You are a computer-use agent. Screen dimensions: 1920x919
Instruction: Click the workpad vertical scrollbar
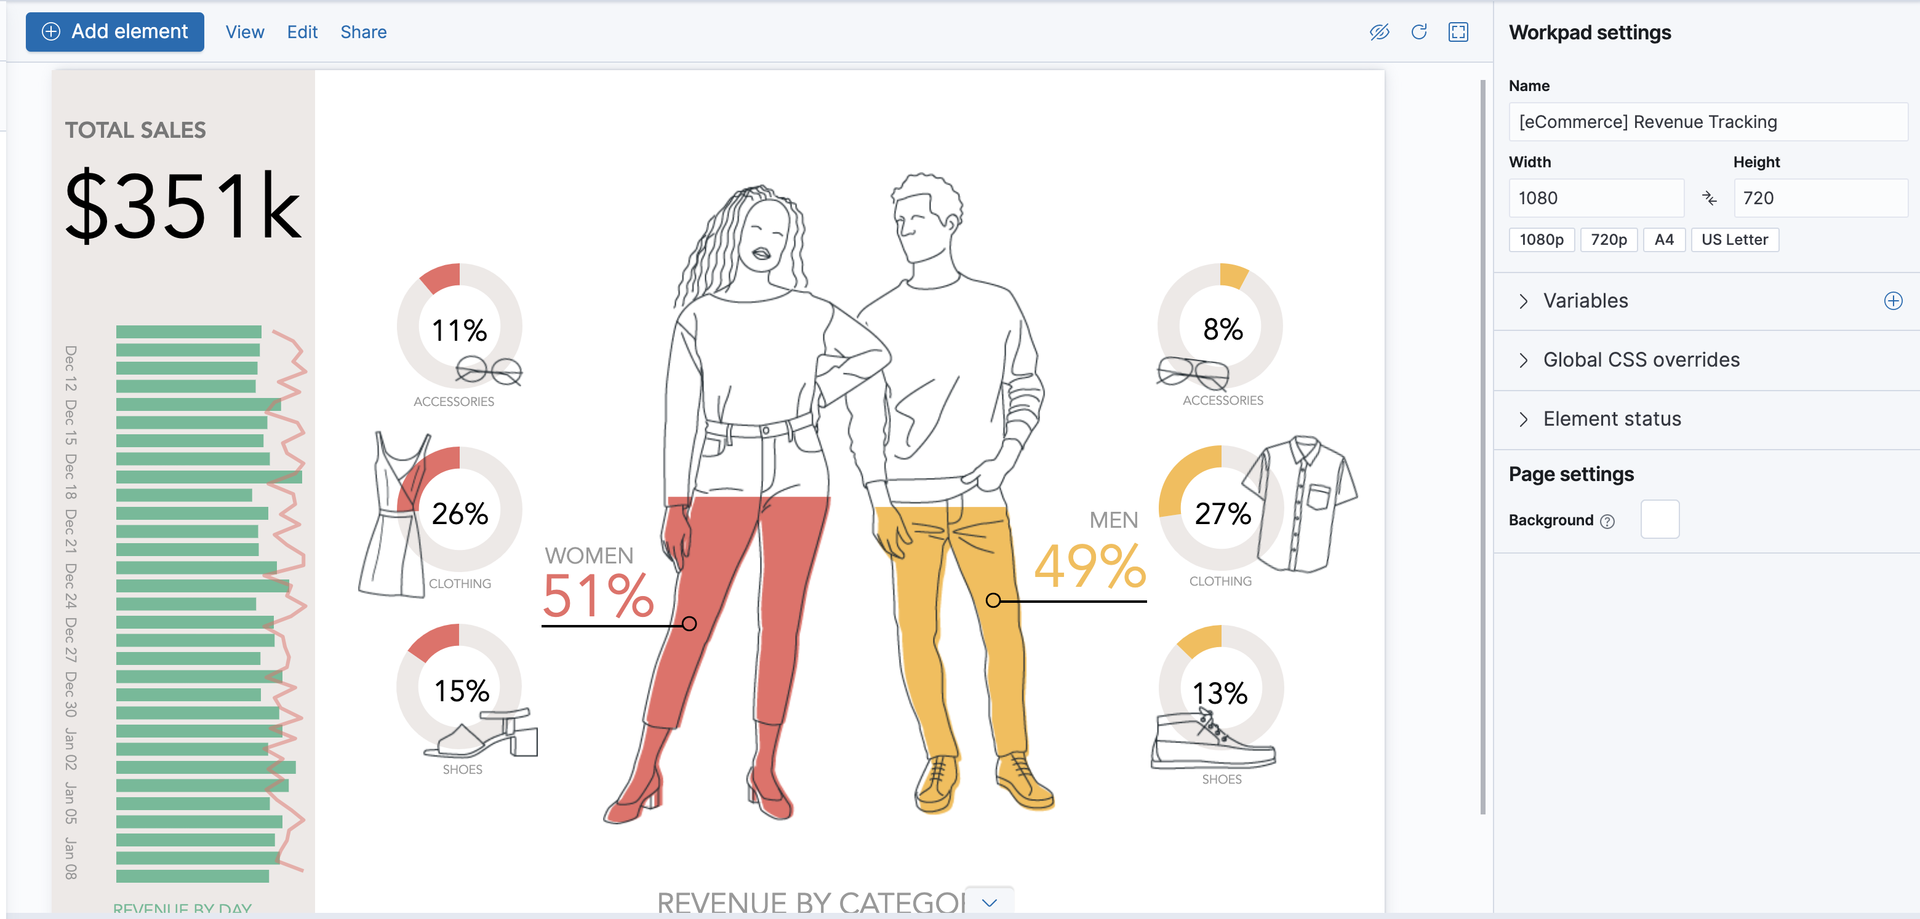(1482, 447)
